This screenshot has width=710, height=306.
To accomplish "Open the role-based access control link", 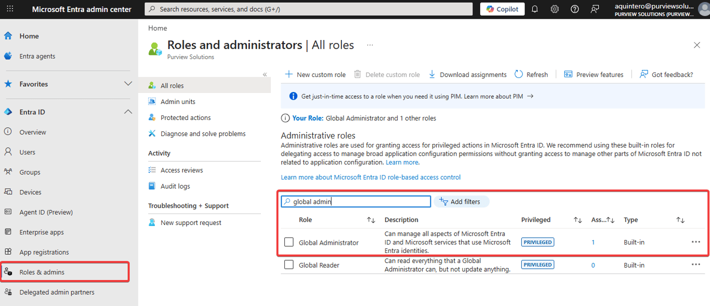I will 371,177.
